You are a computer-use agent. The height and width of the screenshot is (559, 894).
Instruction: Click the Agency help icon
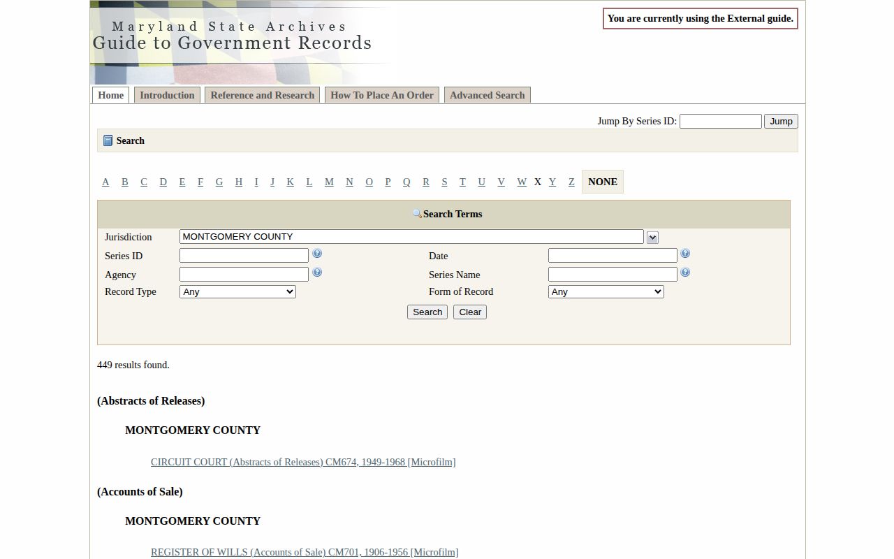pyautogui.click(x=317, y=273)
